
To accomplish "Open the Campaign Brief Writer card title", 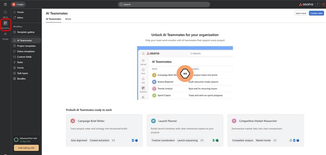I will 91,121.
